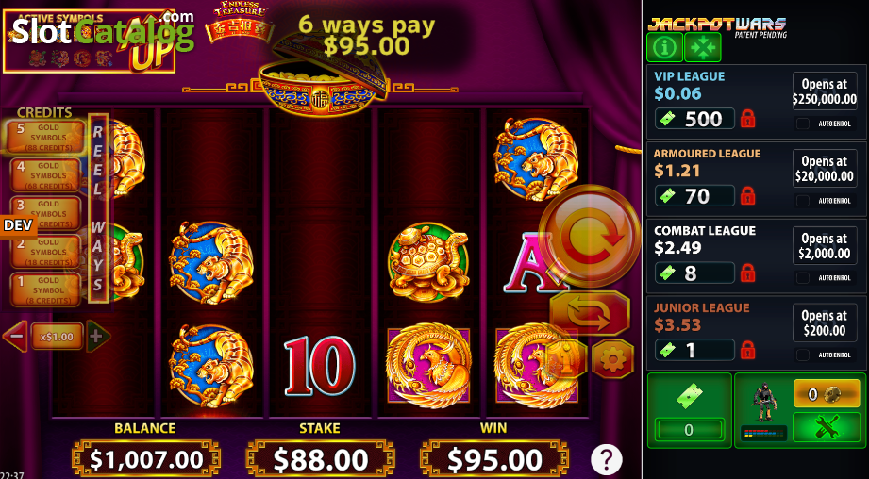This screenshot has width=869, height=479.
Task: Click the gold coin counter showing 0
Action: point(826,394)
